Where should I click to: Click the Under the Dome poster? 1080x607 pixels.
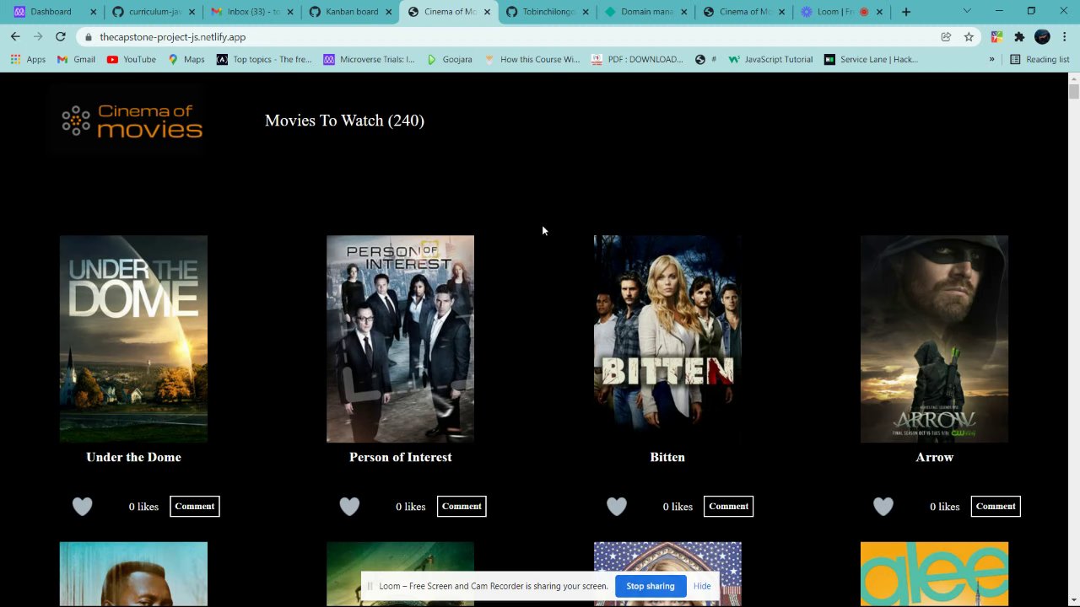pyautogui.click(x=133, y=339)
